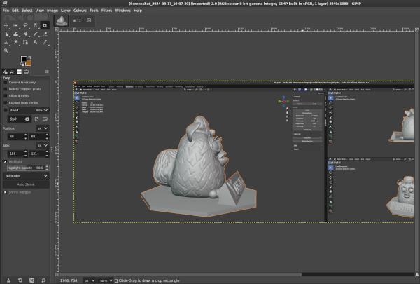Select the Bucket Fill tool
420x284 pixels.
[25, 34]
